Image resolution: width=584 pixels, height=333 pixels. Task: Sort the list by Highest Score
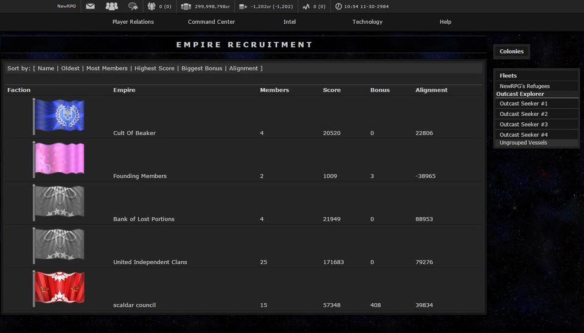pyautogui.click(x=155, y=69)
